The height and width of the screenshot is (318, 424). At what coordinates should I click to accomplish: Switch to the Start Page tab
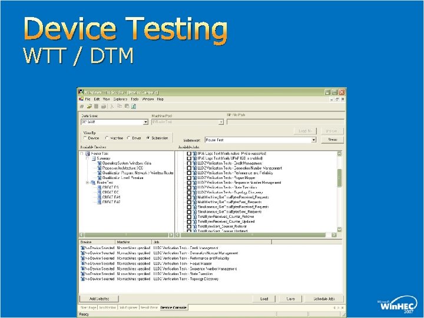tap(88, 308)
